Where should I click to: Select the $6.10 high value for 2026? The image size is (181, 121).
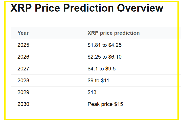tap(115, 57)
